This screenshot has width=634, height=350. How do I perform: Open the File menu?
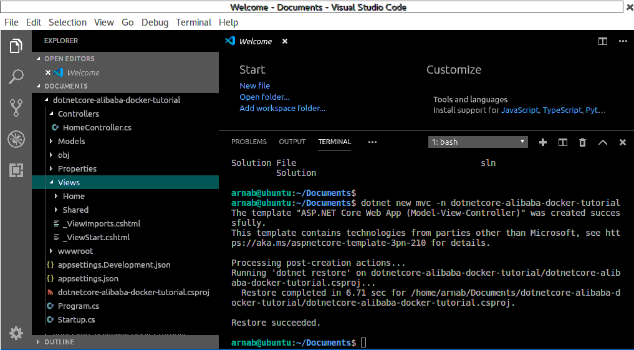pyautogui.click(x=11, y=22)
